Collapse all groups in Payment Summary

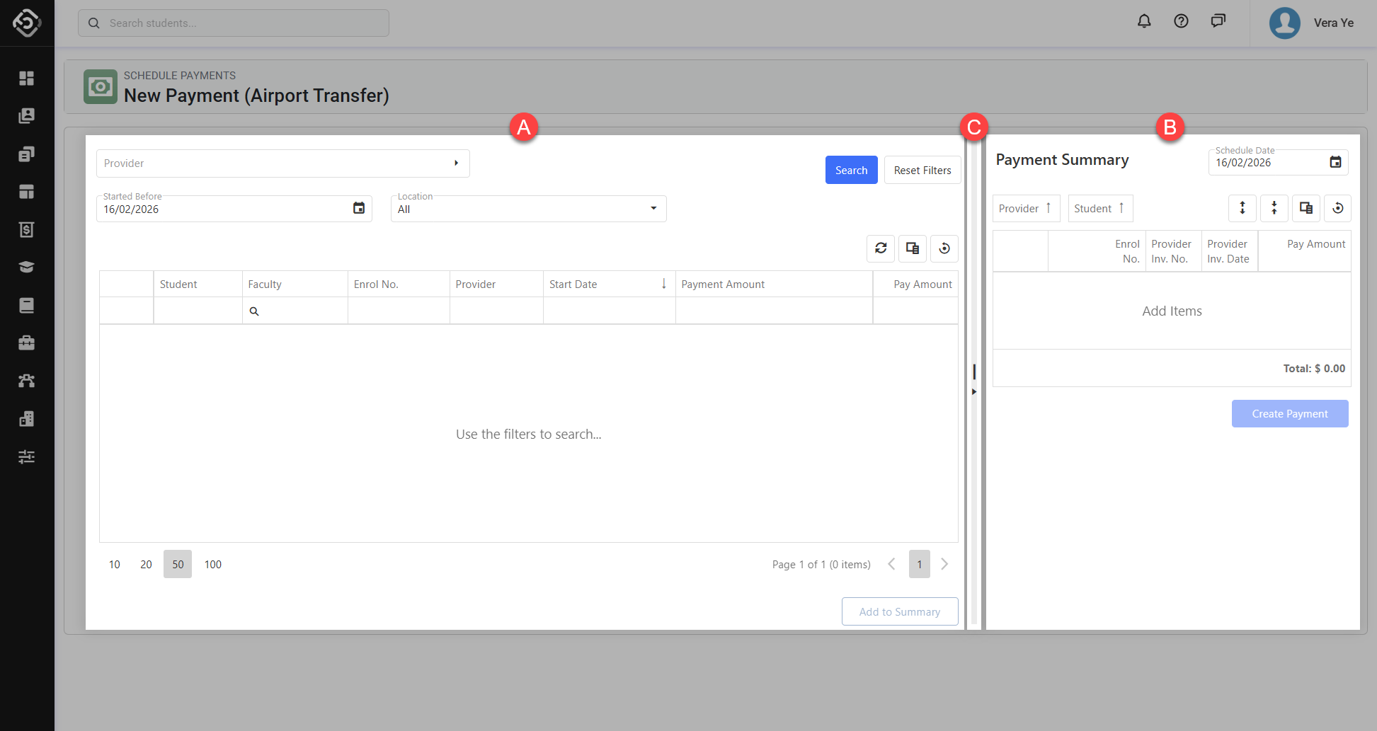coord(1274,208)
